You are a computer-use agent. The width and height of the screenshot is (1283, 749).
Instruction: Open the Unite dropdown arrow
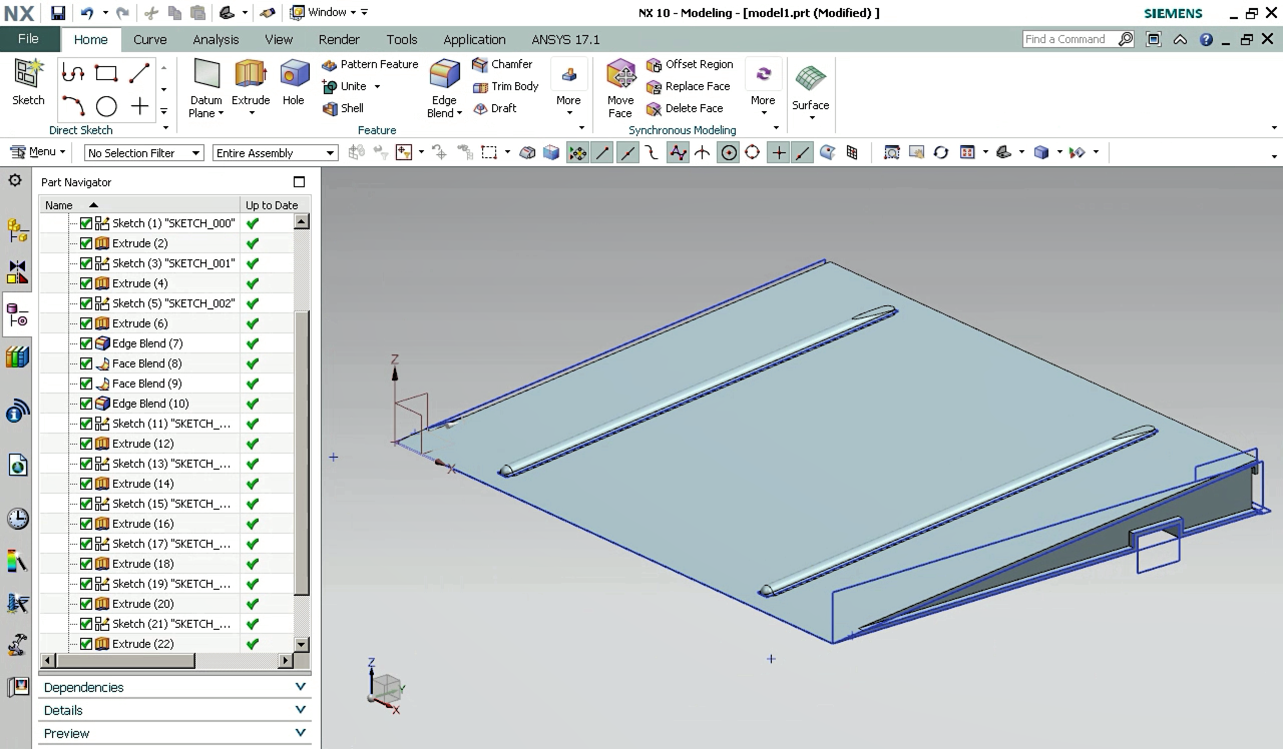[x=377, y=87]
